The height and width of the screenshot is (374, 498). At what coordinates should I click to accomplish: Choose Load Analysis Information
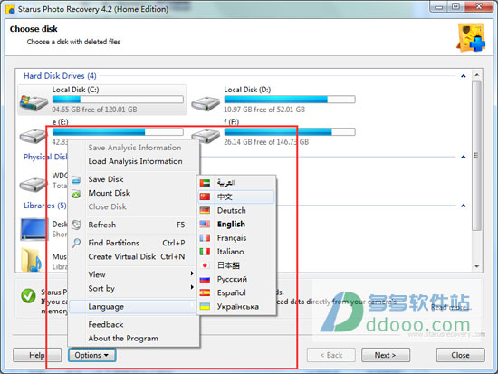coord(135,161)
